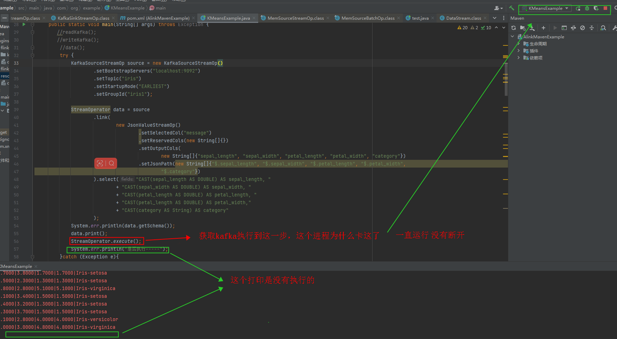Switch to pom.xml (AlinkMavenExample) tab
Viewport: 617px width, 339px height.
click(x=158, y=18)
